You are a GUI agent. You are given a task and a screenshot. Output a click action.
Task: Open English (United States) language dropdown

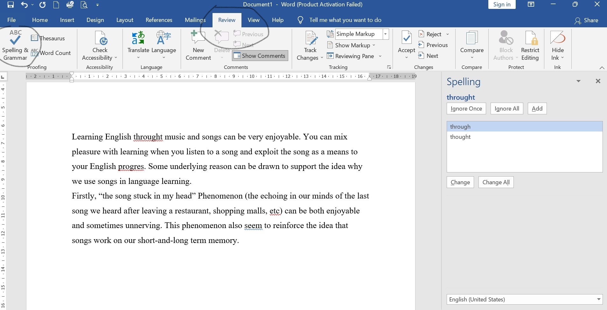tap(524, 299)
